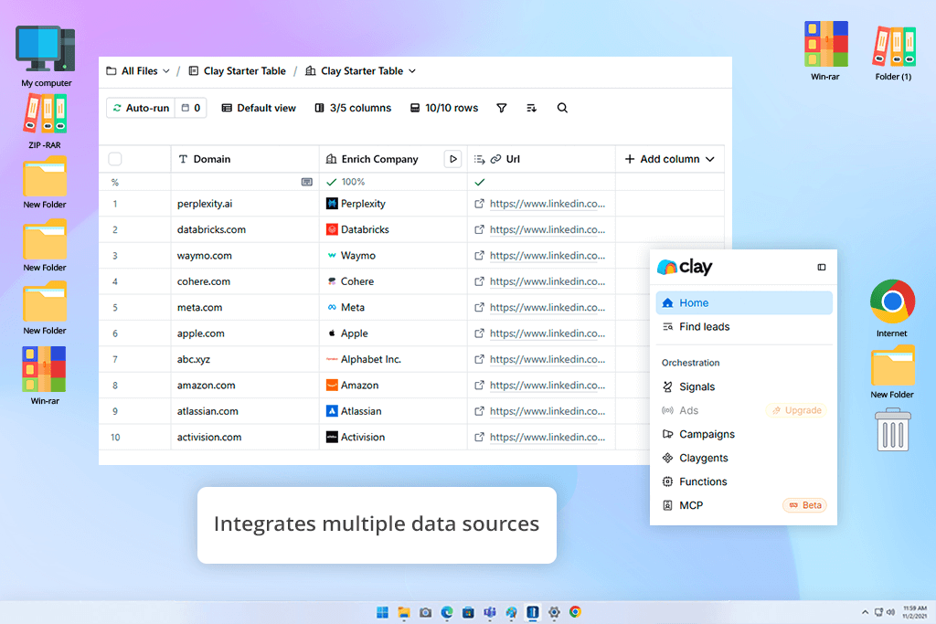Open the Add column dropdown
Screen dimensions: 936x624
[669, 159]
